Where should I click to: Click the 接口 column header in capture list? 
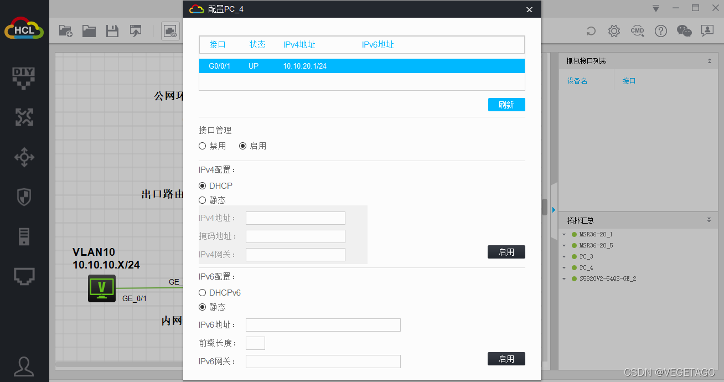629,81
